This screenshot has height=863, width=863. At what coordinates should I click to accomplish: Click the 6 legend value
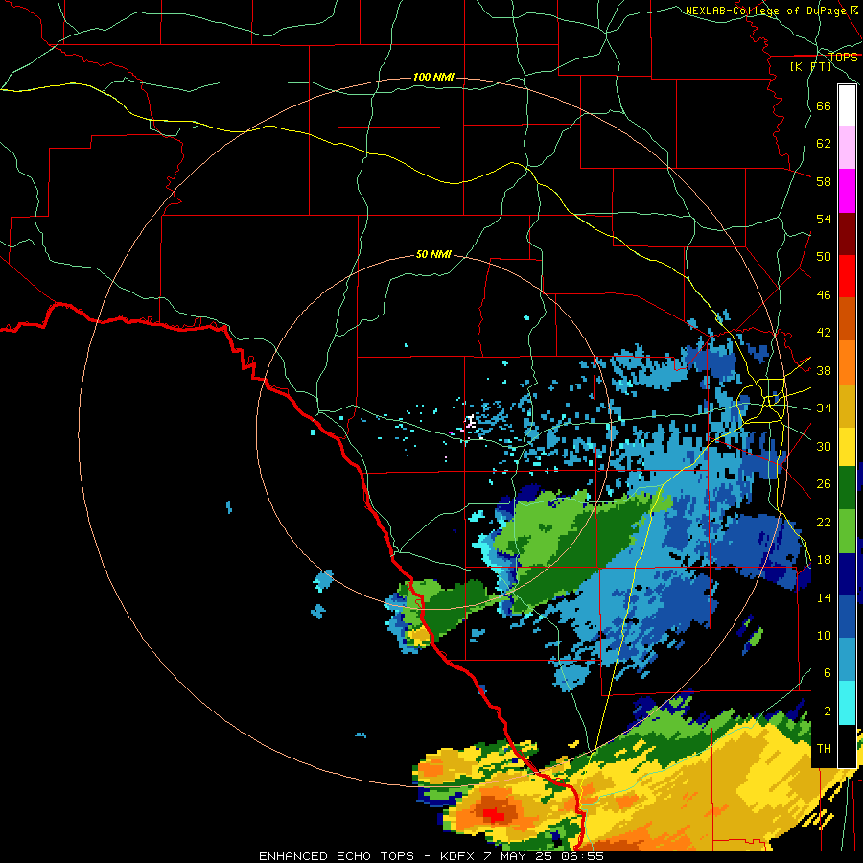[x=828, y=673]
